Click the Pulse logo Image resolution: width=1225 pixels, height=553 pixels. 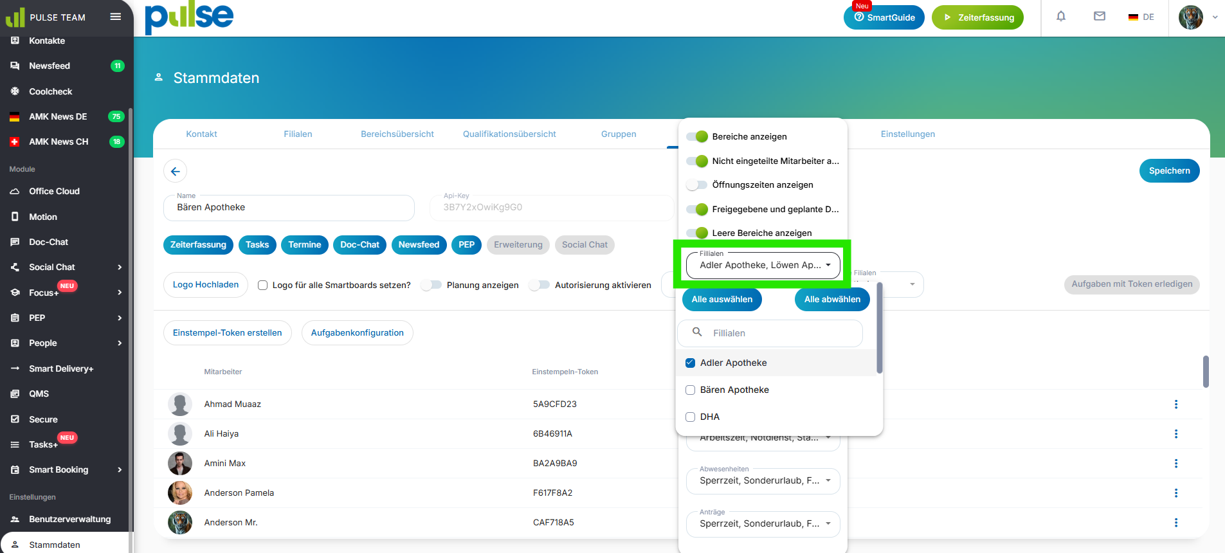[189, 17]
